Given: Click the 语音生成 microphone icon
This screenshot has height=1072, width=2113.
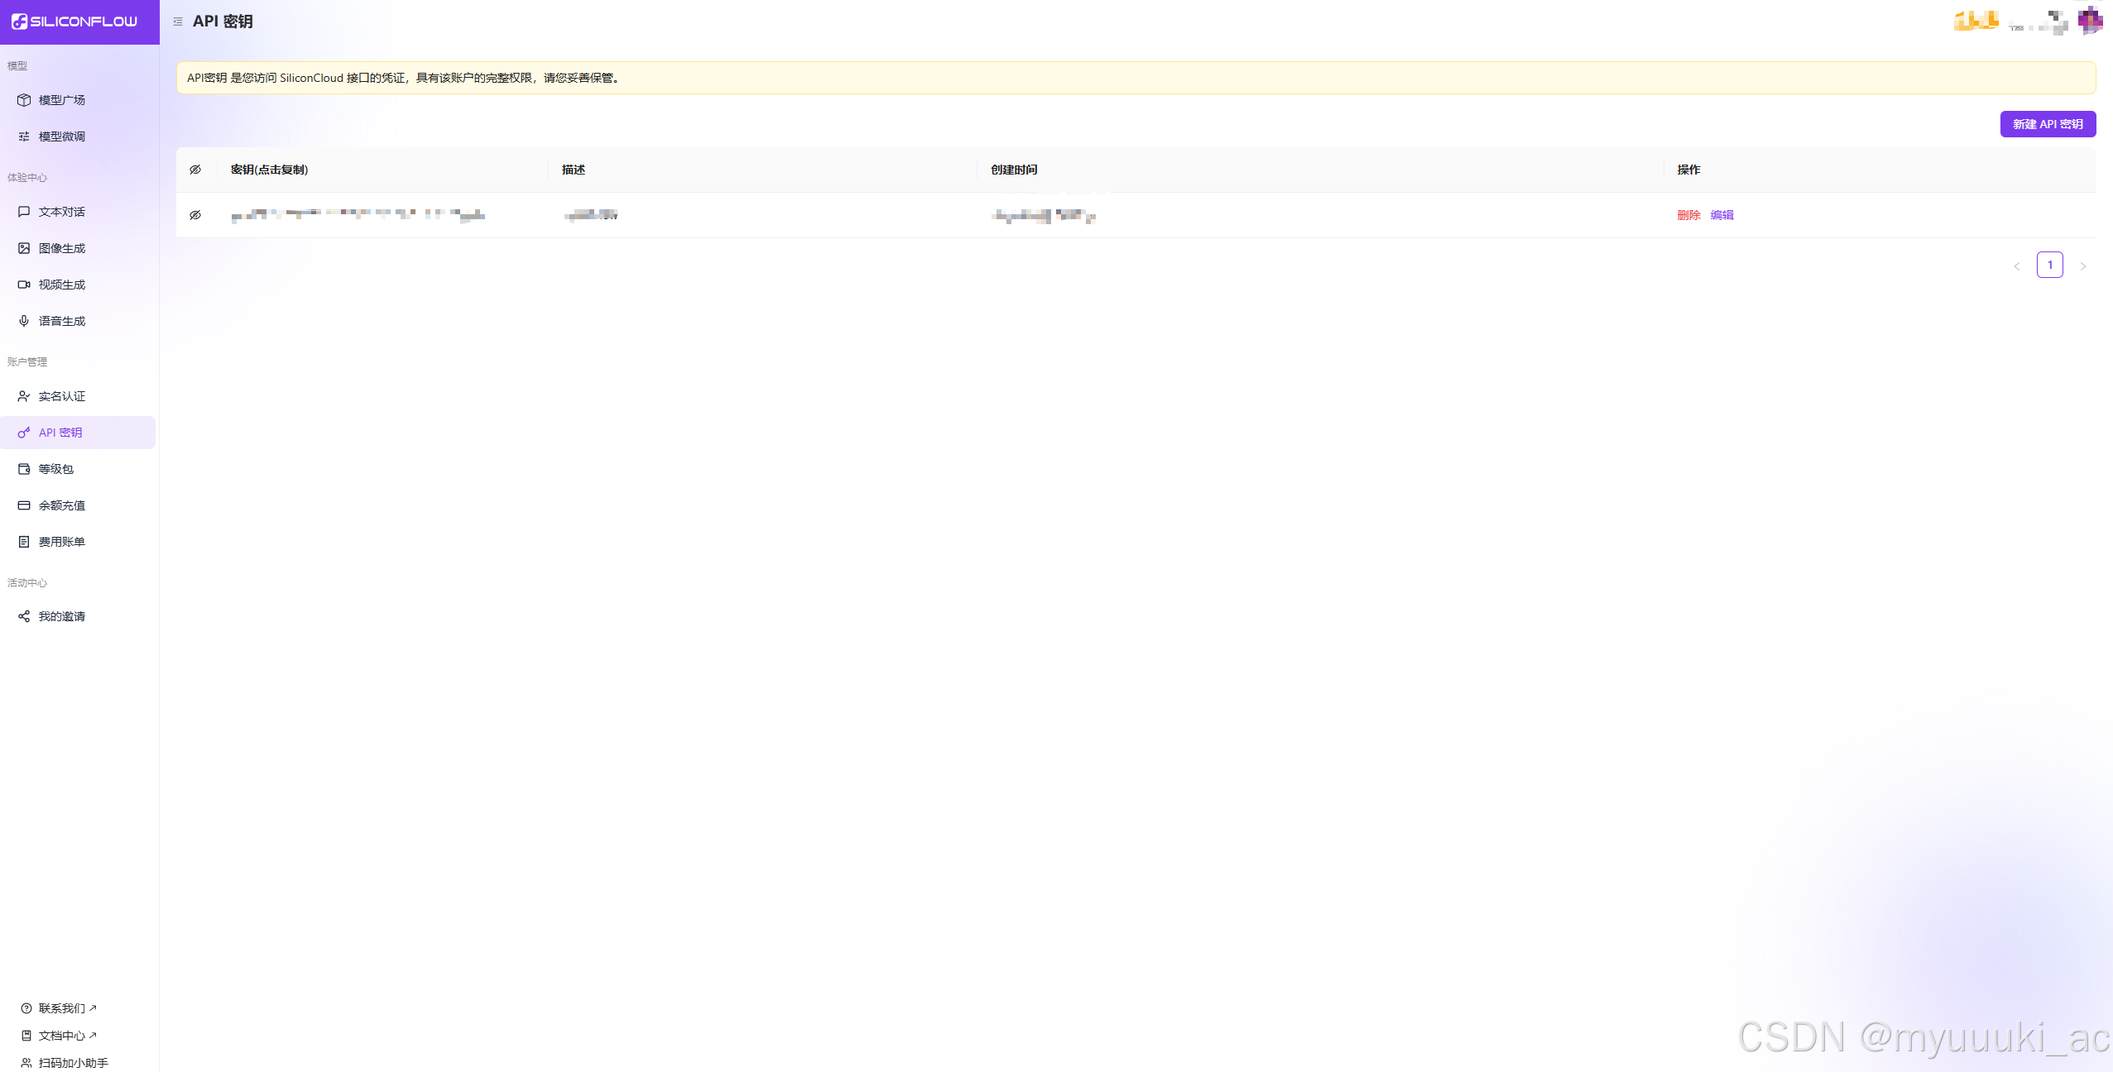Looking at the screenshot, I should point(24,321).
